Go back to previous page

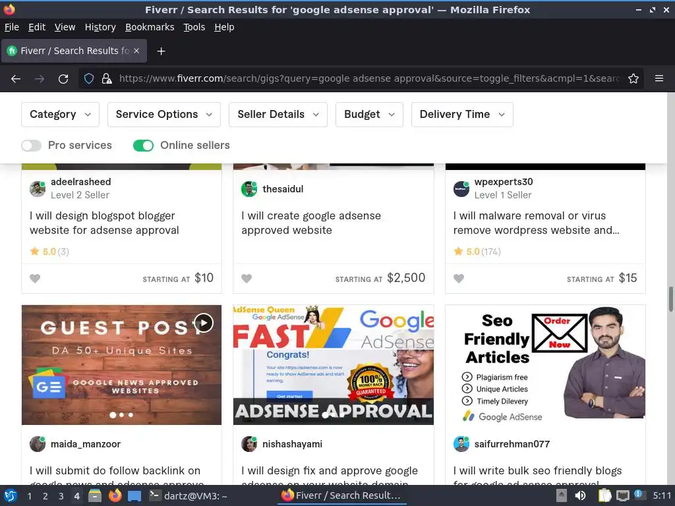[16, 79]
